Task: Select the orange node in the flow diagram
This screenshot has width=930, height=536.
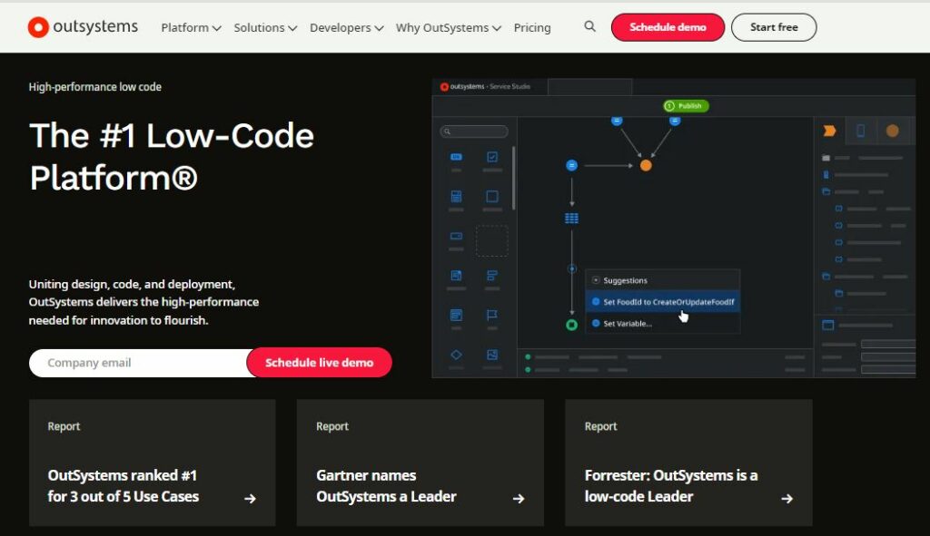Action: (646, 166)
